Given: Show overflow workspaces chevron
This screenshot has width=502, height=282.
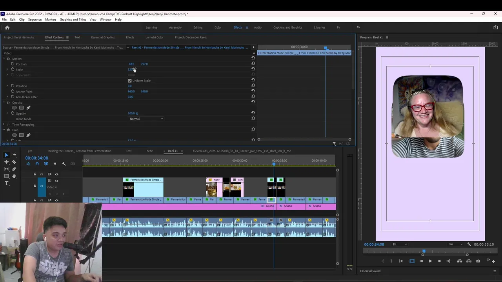Looking at the screenshot, I should (x=358, y=27).
